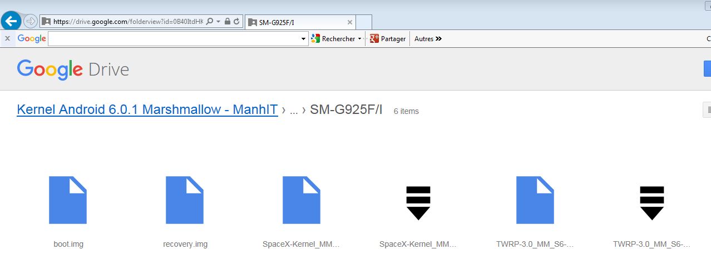Close the SM-G925F/I tab
The height and width of the screenshot is (279, 711).
pyautogui.click(x=349, y=22)
